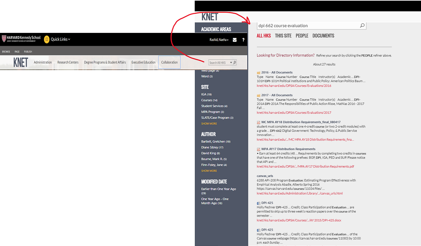The height and width of the screenshot is (246, 421).
Task: Open MPA AY17 Distribution Requirements.pdf URL
Action: point(306,166)
